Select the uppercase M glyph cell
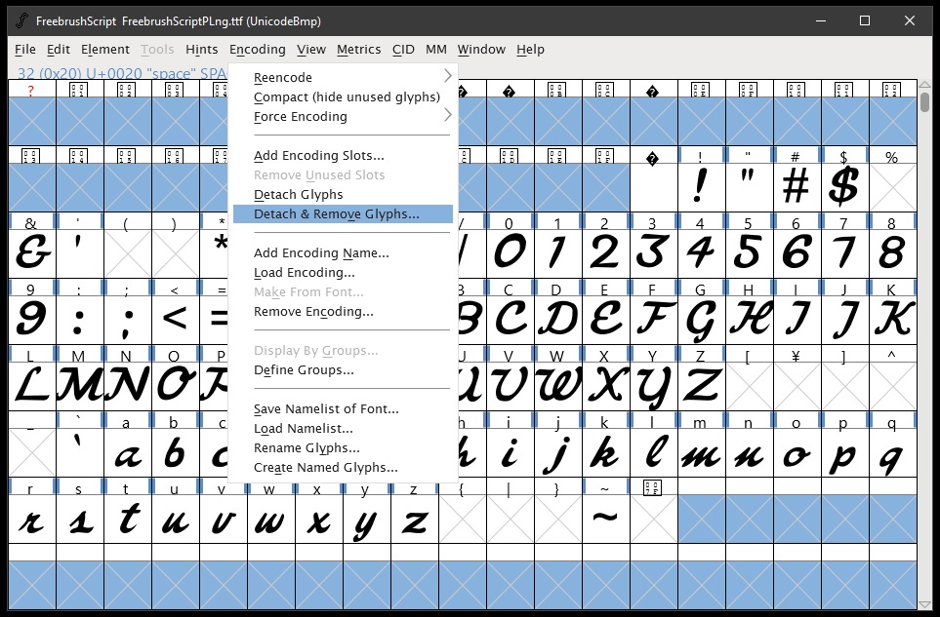Image resolution: width=940 pixels, height=617 pixels. click(x=80, y=387)
